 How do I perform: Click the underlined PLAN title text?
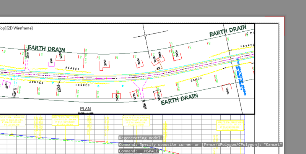pyautogui.click(x=85, y=109)
